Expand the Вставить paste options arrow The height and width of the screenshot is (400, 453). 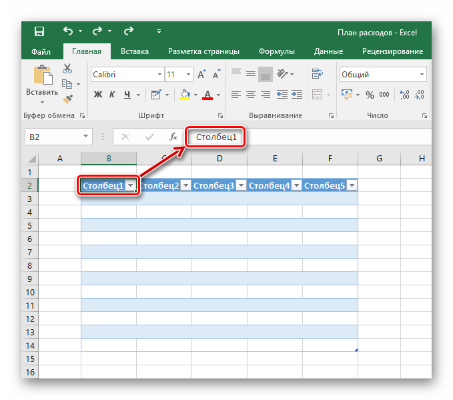coord(42,102)
